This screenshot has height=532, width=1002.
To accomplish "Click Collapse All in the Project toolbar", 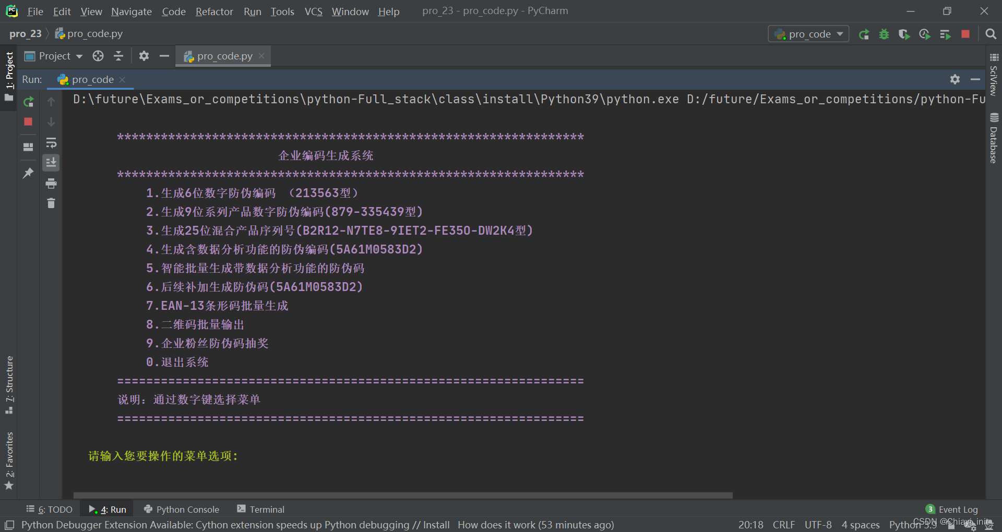I will (118, 56).
